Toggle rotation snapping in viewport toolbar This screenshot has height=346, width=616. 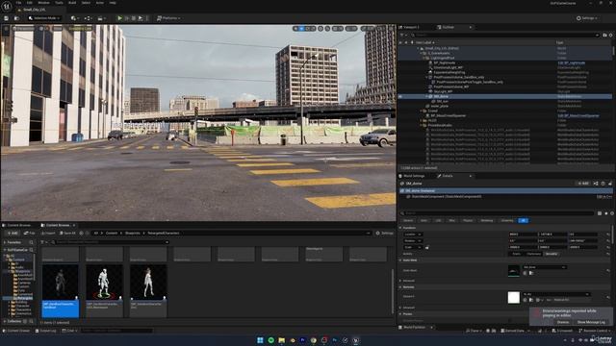348,28
